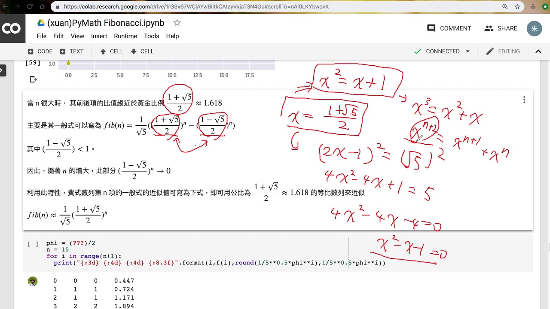
Task: Click the code line 'phi = (???)/2'
Action: pyautogui.click(x=70, y=243)
